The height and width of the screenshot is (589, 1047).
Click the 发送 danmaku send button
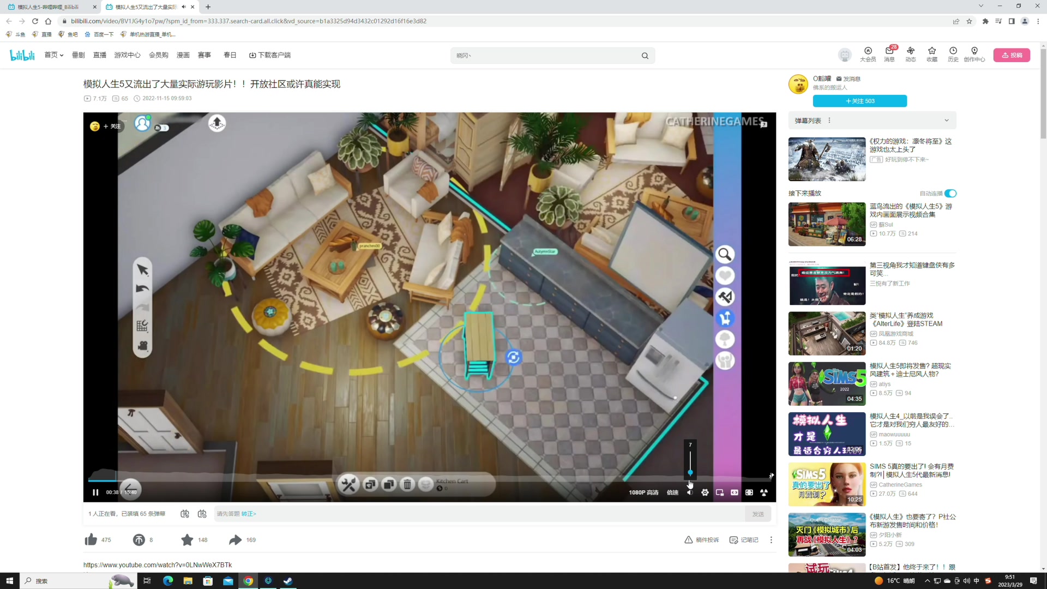click(x=758, y=514)
